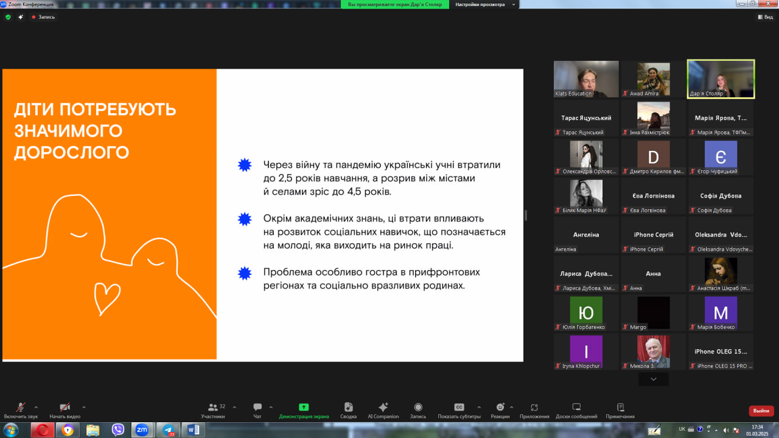Click the red Выйти leave button

(761, 411)
